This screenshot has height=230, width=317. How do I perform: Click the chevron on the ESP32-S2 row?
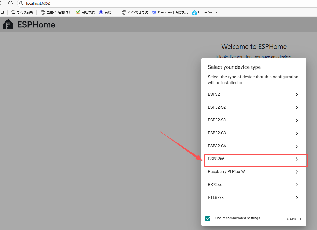pos(297,107)
